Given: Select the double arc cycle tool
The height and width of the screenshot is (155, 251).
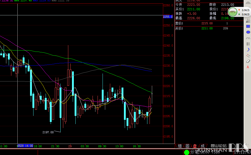Looking at the screenshot, I should (248, 38).
